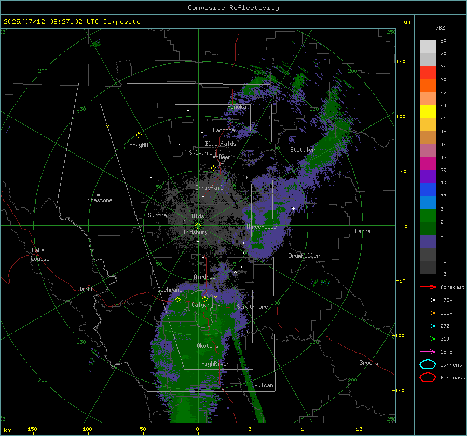Click the white 09EA arrow icon
This screenshot has width=467, height=436.
coord(428,300)
